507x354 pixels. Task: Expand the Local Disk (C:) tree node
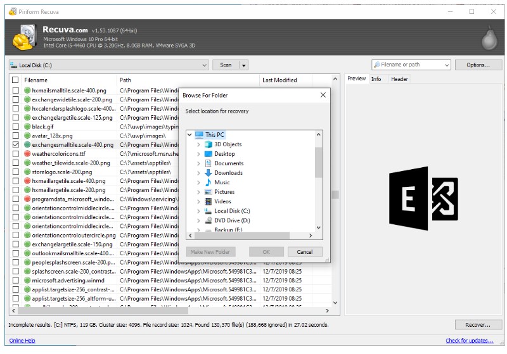click(198, 211)
